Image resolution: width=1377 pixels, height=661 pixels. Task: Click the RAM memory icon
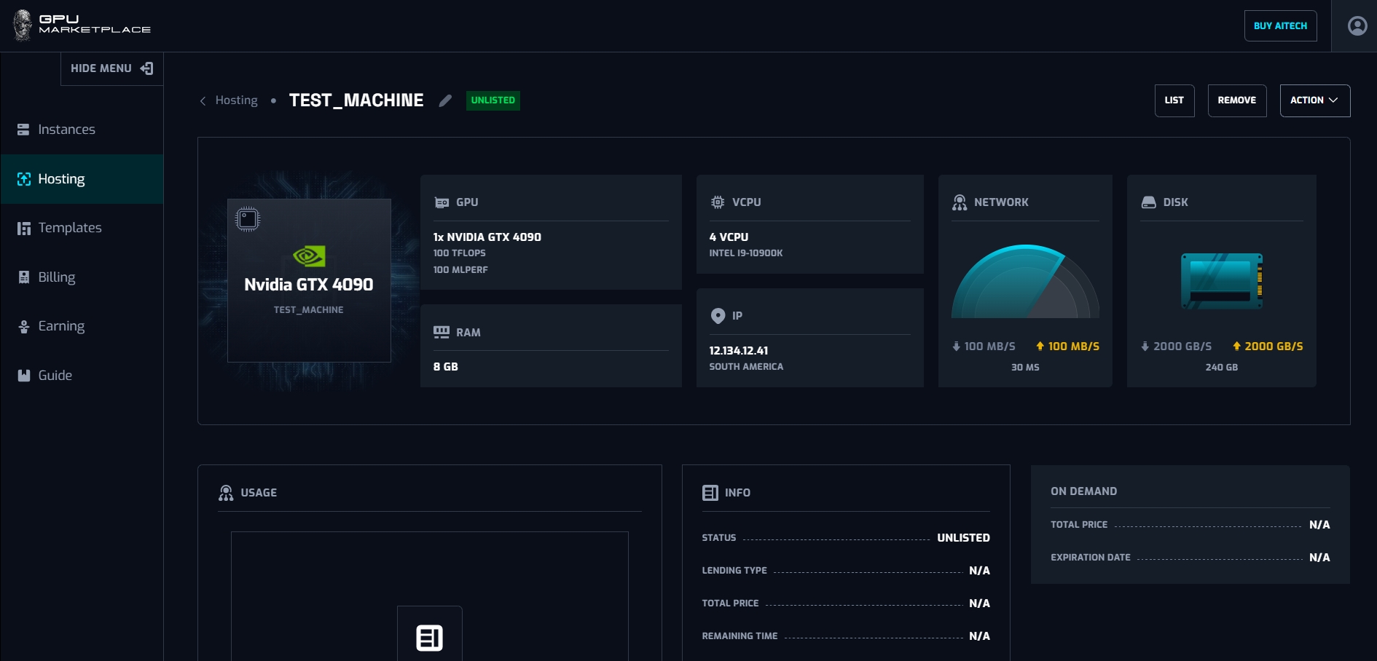tap(442, 332)
